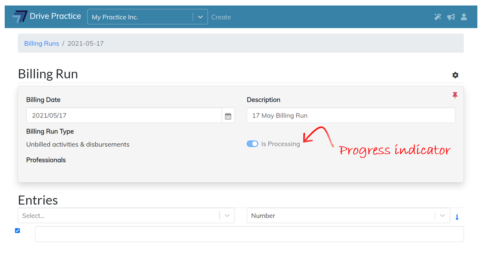Expand the Number sort dropdown
Screen dimensions: 486x258
pos(442,216)
